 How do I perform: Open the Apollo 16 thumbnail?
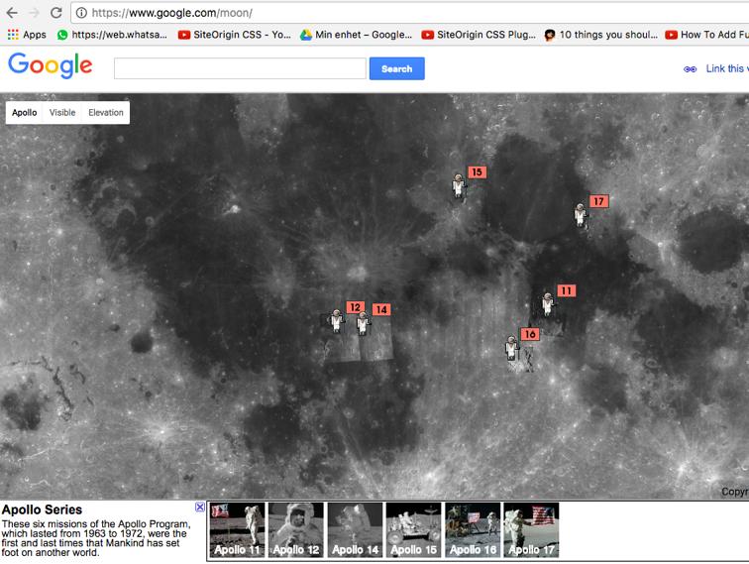[473, 530]
